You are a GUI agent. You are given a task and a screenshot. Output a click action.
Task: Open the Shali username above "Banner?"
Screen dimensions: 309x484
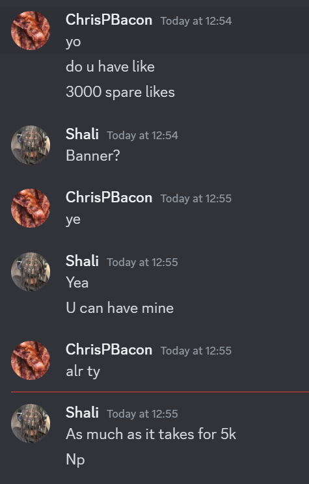point(82,134)
